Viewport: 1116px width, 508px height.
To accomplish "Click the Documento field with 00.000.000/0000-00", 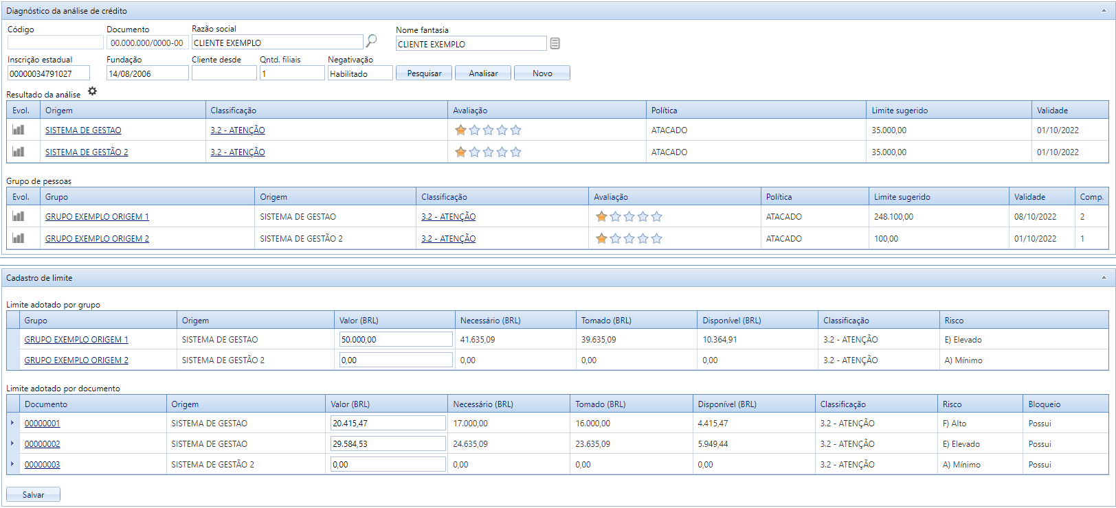I will [148, 43].
